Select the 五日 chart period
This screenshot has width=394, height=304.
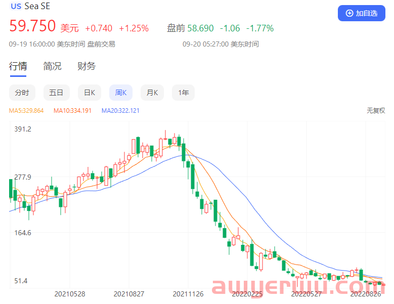pyautogui.click(x=56, y=93)
